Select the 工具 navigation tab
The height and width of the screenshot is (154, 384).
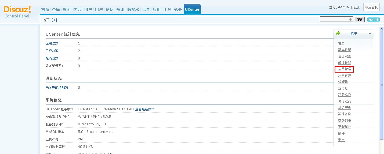click(x=167, y=10)
